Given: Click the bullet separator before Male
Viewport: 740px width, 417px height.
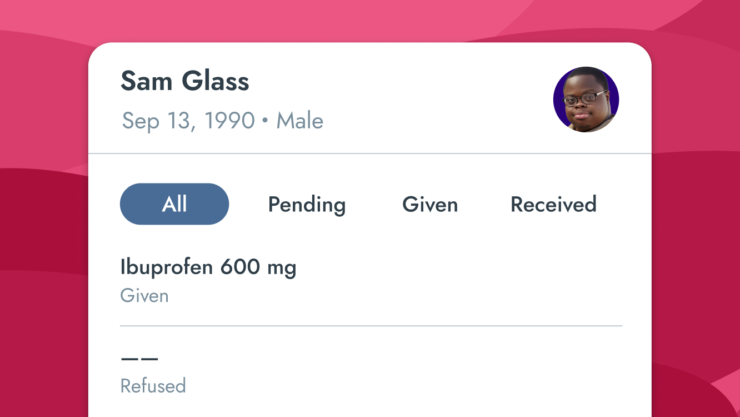Looking at the screenshot, I should (265, 121).
